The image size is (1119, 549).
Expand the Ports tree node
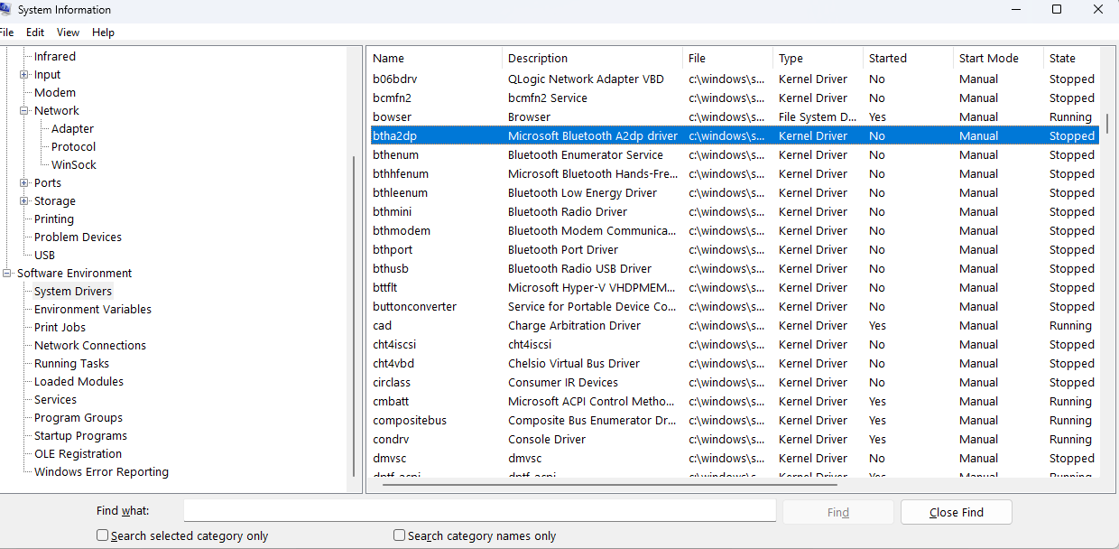(24, 183)
